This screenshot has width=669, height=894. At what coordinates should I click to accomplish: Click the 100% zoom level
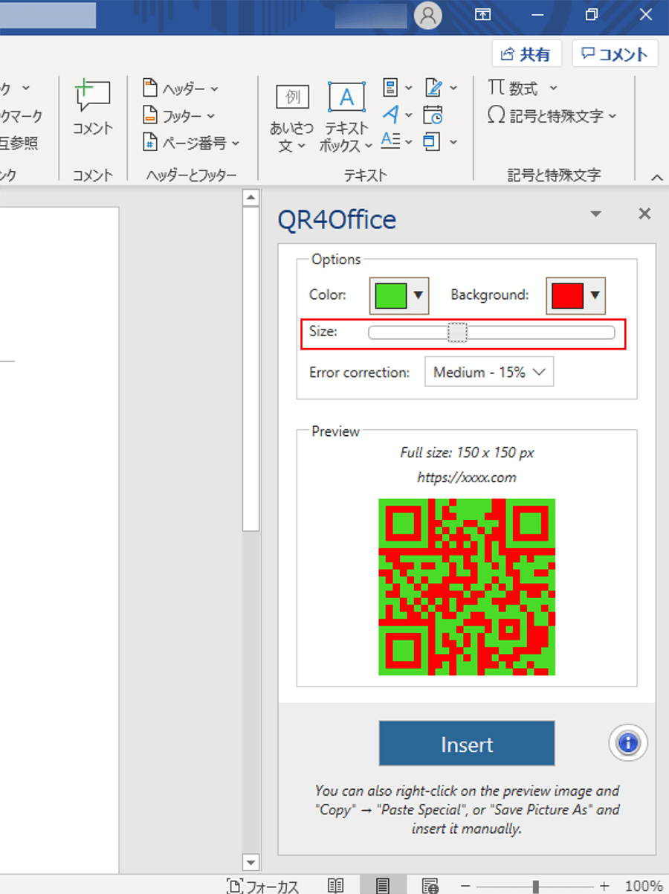tap(644, 886)
